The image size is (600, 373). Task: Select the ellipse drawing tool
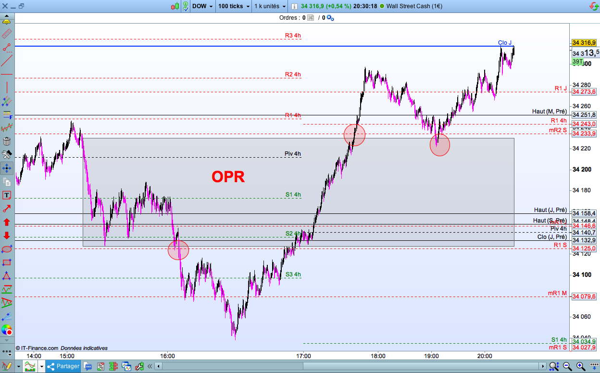pos(7,249)
